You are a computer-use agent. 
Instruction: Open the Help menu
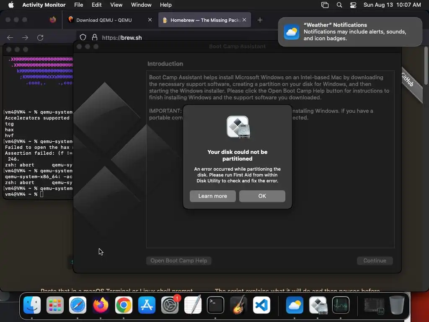click(165, 5)
